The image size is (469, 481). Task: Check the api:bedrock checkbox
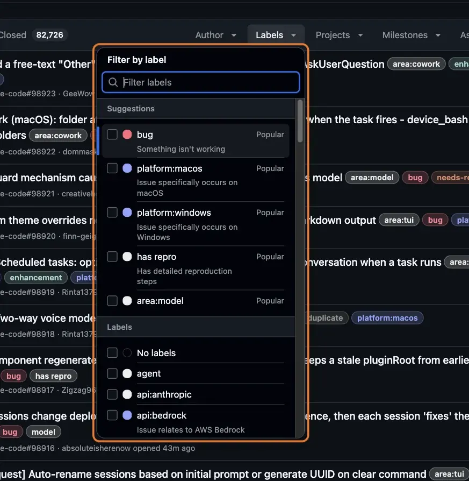click(112, 415)
